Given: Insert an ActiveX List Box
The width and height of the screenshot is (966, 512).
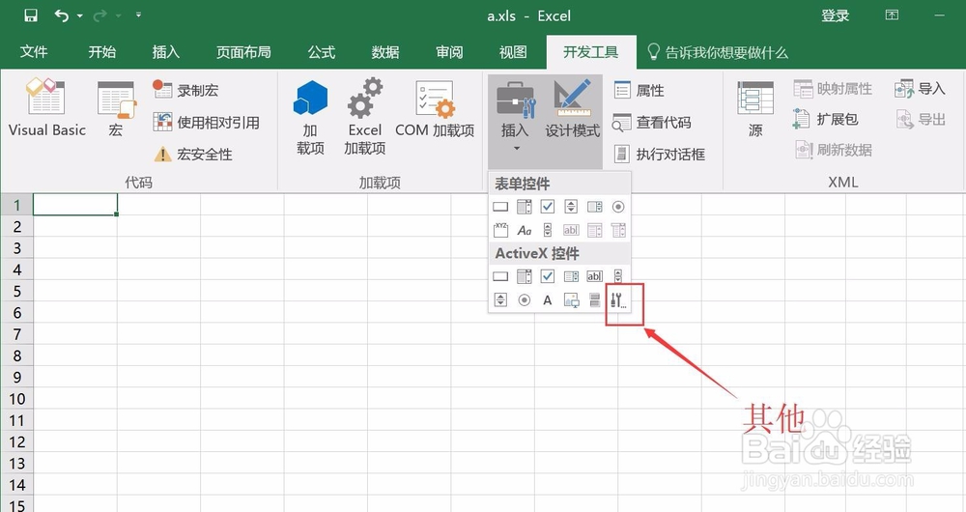Looking at the screenshot, I should coord(571,276).
